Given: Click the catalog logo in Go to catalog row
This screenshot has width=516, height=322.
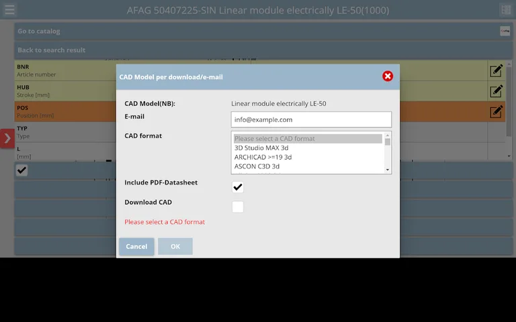Looking at the screenshot, I should click(x=505, y=32).
